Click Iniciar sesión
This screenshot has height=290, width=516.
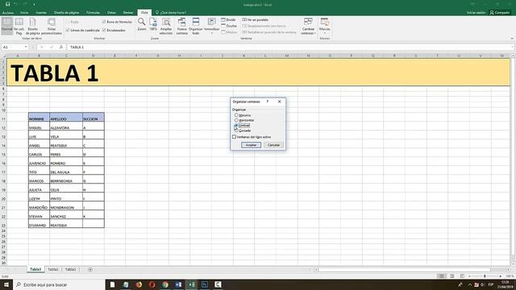[476, 13]
